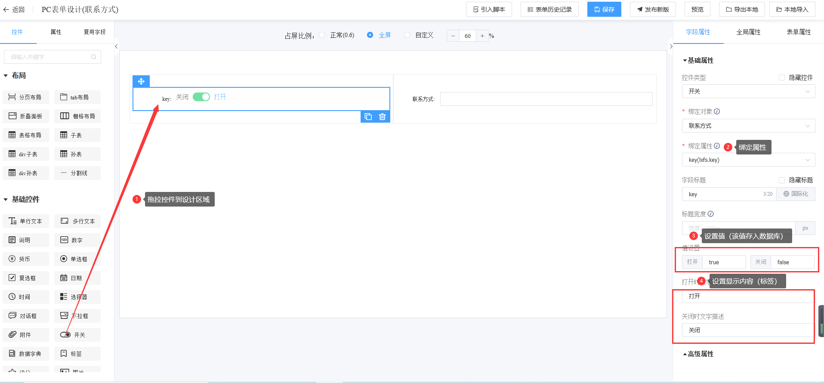Click the 附件 attachment control
The image size is (824, 383).
26,335
